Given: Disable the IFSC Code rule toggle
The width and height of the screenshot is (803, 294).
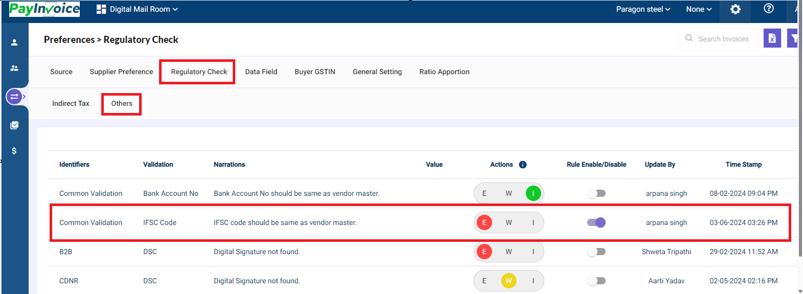Looking at the screenshot, I should pyautogui.click(x=596, y=222).
